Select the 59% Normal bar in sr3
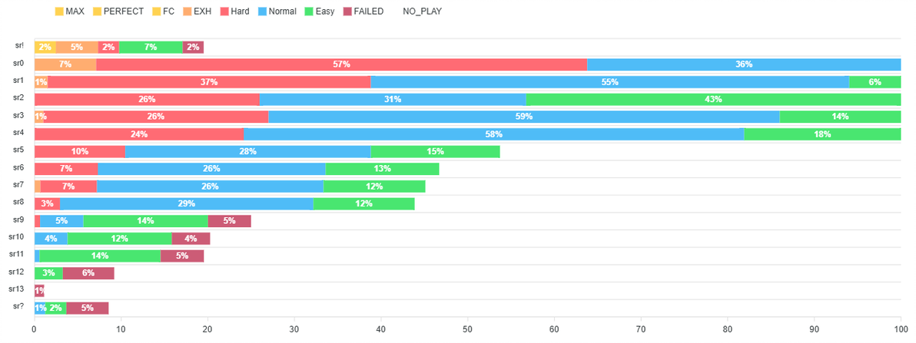Screen dimensions: 916x343 pos(524,117)
